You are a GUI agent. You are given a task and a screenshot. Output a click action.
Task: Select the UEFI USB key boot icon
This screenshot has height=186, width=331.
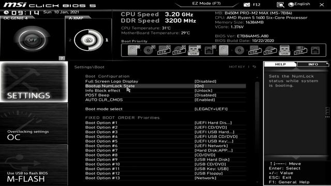pyautogui.click(x=194, y=50)
